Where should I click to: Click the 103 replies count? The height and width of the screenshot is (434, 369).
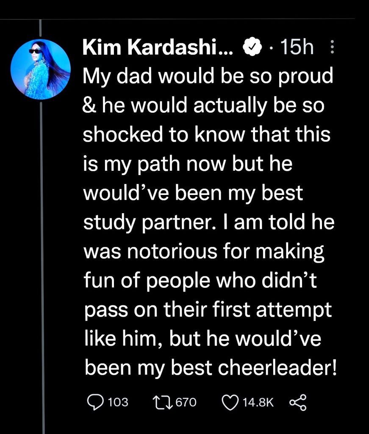(118, 402)
